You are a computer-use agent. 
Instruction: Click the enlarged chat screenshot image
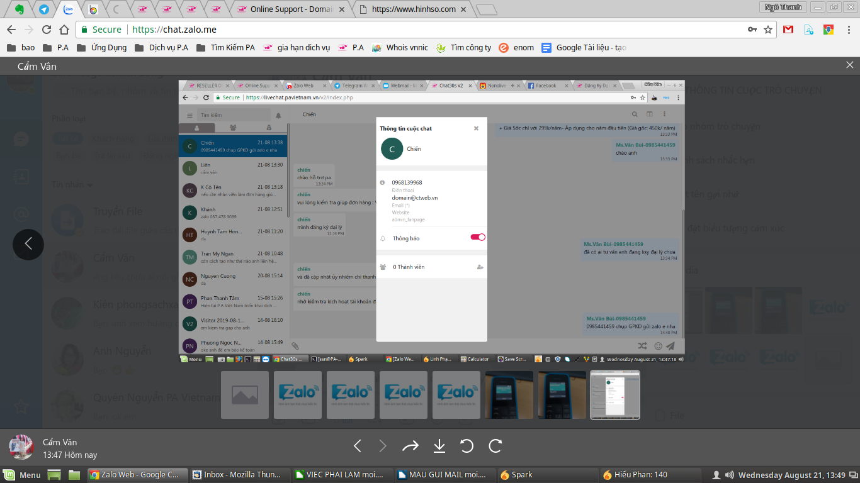tap(431, 221)
